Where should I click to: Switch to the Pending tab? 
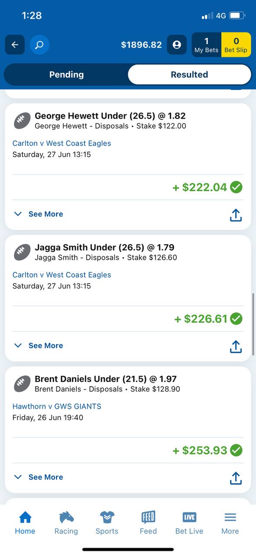66,75
